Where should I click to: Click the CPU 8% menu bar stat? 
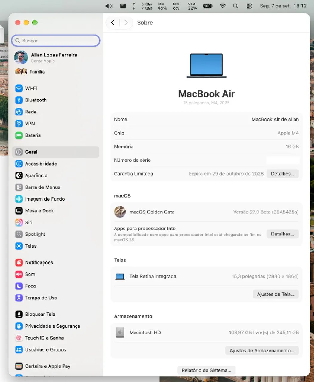pyautogui.click(x=176, y=6)
